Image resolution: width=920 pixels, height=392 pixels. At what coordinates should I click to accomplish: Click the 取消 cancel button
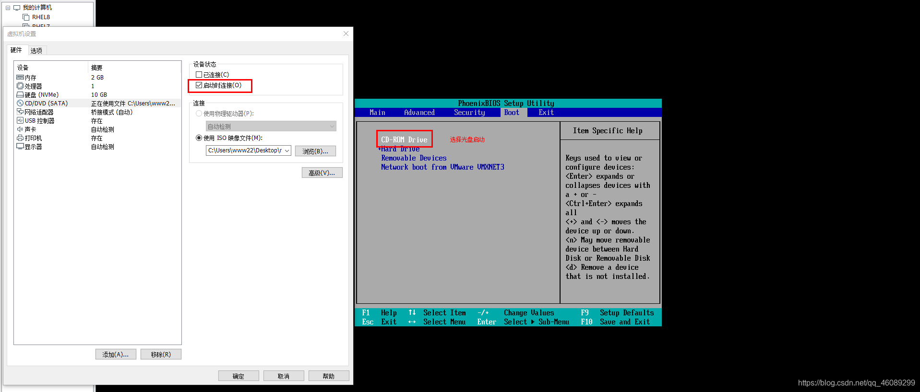(284, 376)
